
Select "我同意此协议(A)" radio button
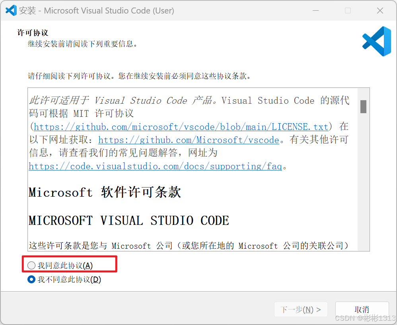[x=31, y=265]
